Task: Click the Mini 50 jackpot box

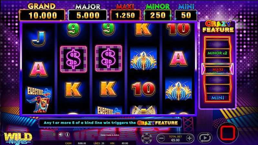Action: tap(186, 15)
